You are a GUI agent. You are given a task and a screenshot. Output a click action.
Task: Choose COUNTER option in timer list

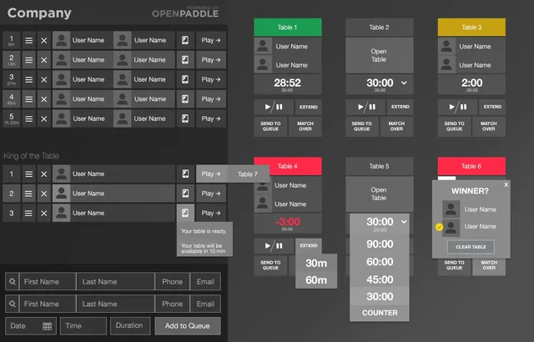pos(380,313)
